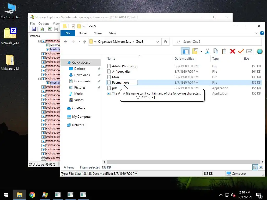Click the scissors Cut icon

coord(207,51)
